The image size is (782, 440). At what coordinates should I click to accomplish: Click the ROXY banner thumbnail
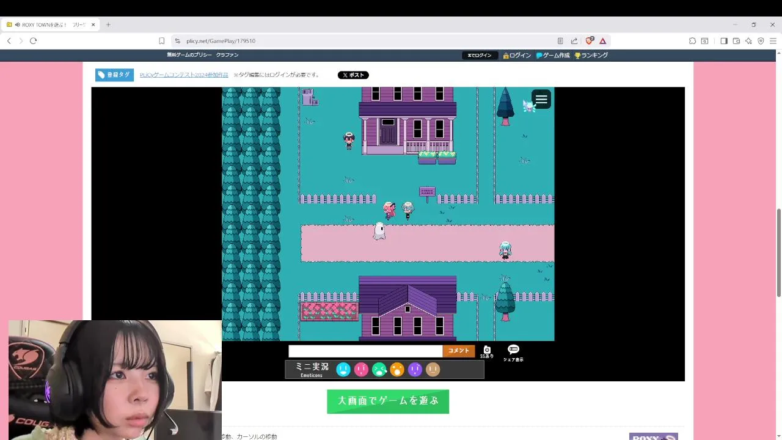(x=653, y=436)
